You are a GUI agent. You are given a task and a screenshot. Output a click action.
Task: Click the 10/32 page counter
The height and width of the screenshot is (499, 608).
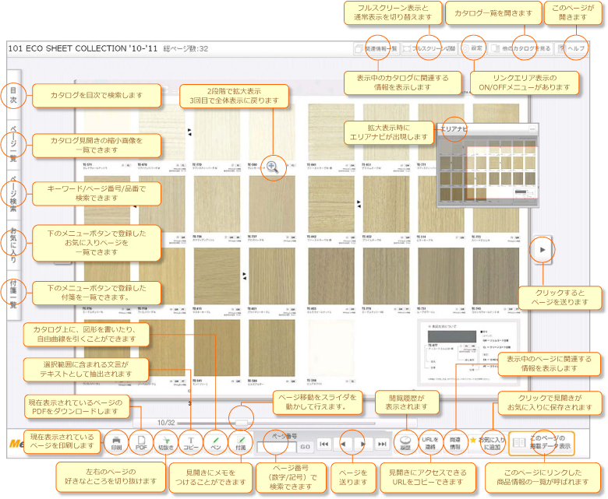(165, 423)
